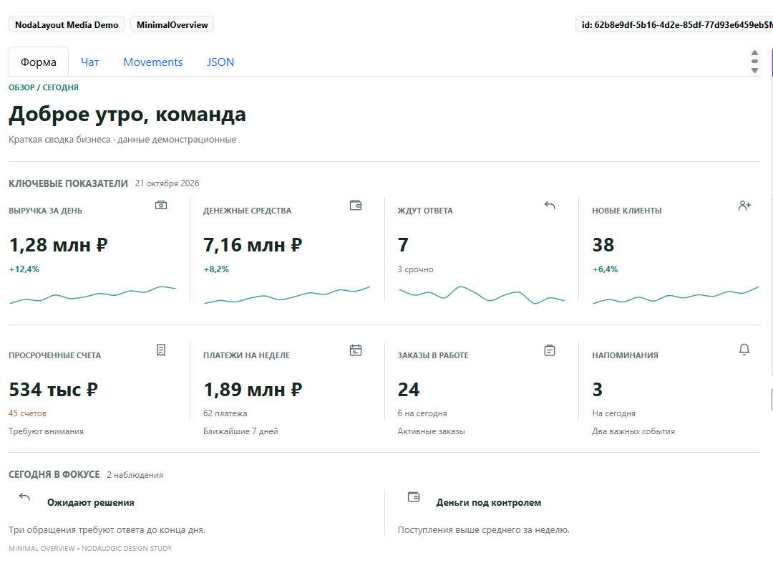773x576 pixels.
Task: Click the 2 наблюдения label
Action: pyautogui.click(x=135, y=475)
